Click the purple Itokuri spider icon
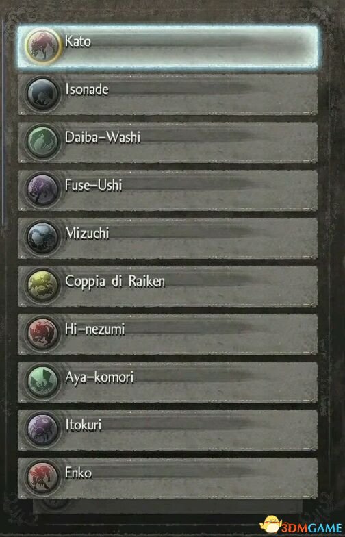 tap(42, 429)
